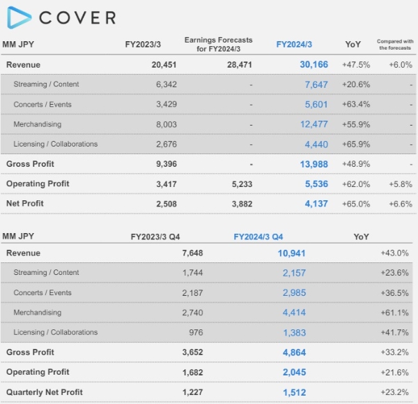Click annual Concerts / Events value 3,429
This screenshot has height=404, width=418.
(167, 104)
